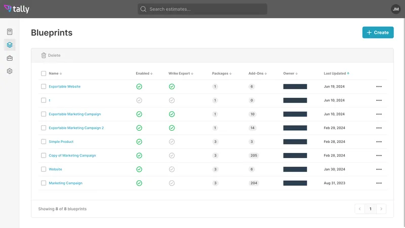Open Exportable Marketing Campaign 2 link
The width and height of the screenshot is (405, 228).
76,128
